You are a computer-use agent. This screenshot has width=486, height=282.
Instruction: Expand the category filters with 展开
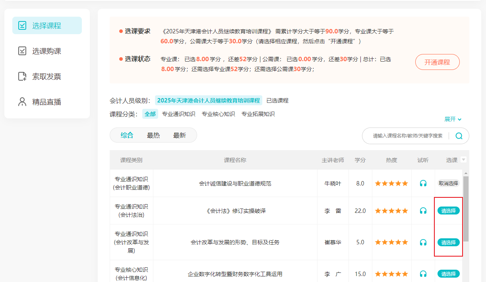click(453, 119)
